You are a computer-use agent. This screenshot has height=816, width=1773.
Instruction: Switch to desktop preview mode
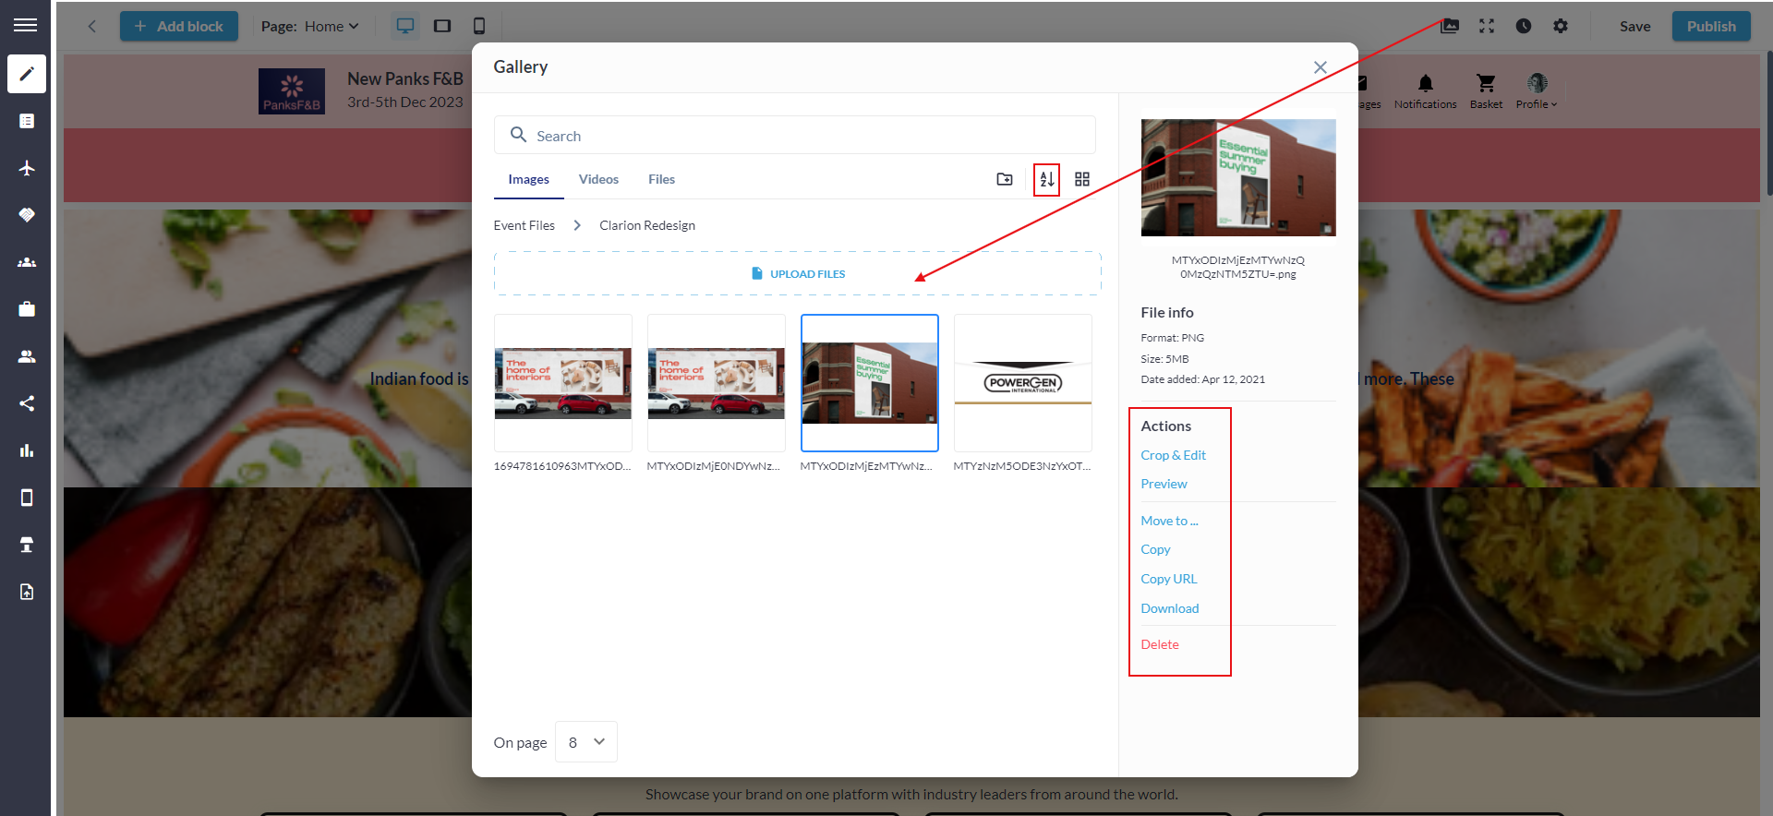pyautogui.click(x=405, y=26)
